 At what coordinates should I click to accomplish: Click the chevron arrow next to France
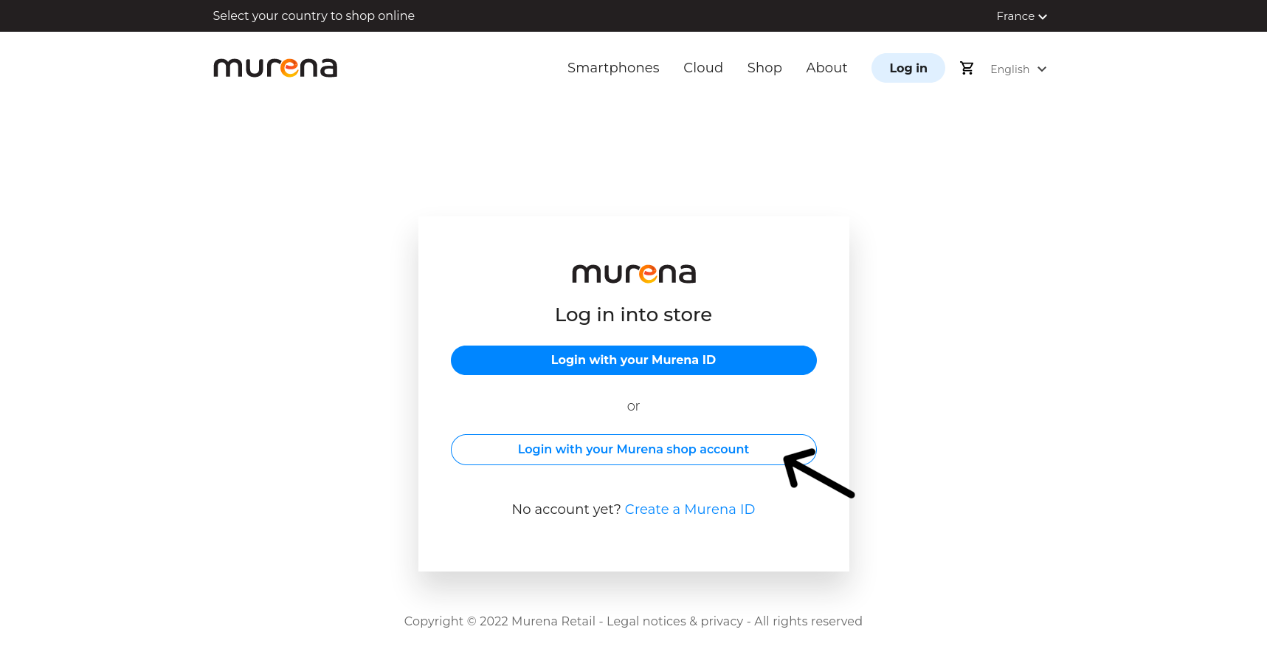[x=1043, y=17]
